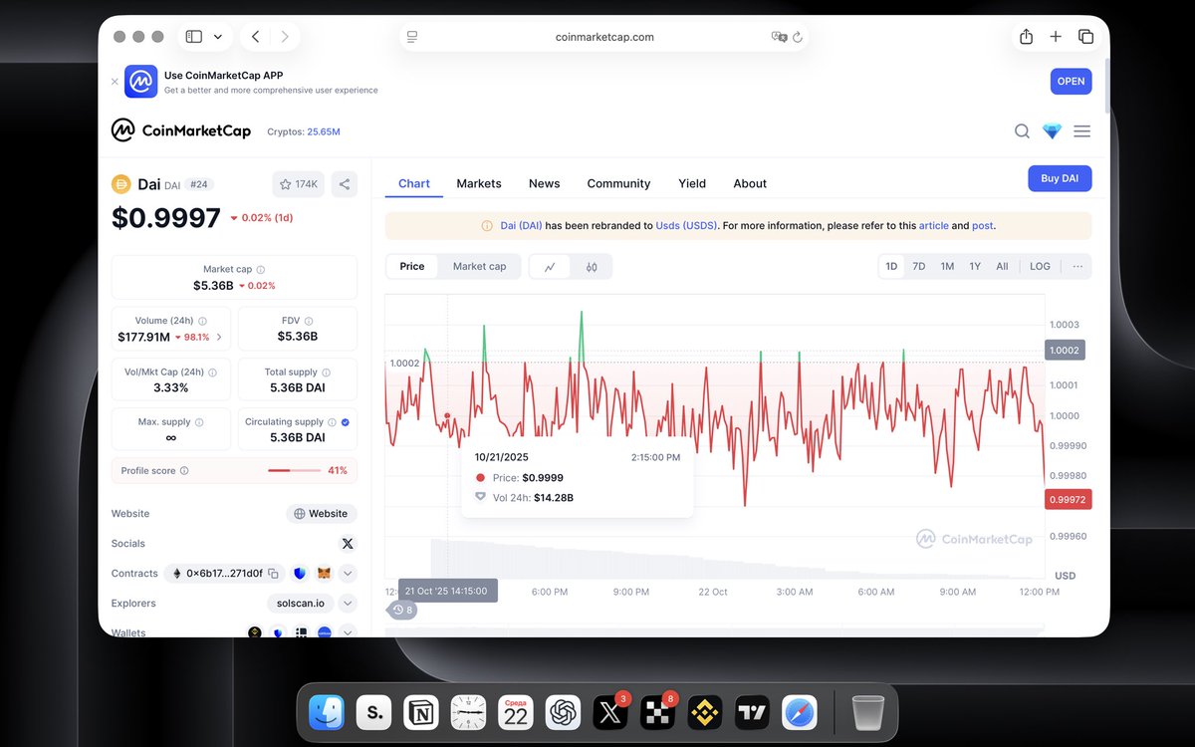1195x747 pixels.
Task: Open the Usds (USDS) link
Action: pos(688,225)
